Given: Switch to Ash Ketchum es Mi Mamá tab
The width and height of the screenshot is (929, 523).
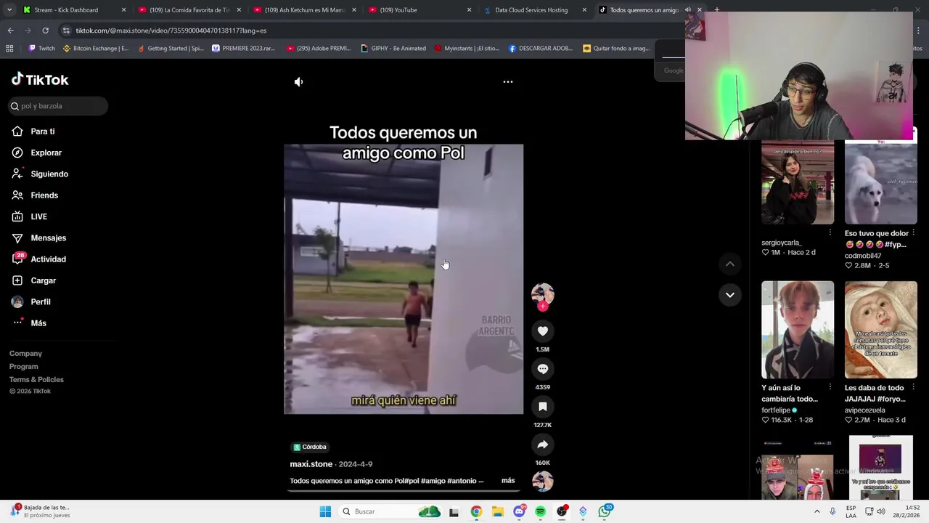Looking at the screenshot, I should (x=304, y=10).
